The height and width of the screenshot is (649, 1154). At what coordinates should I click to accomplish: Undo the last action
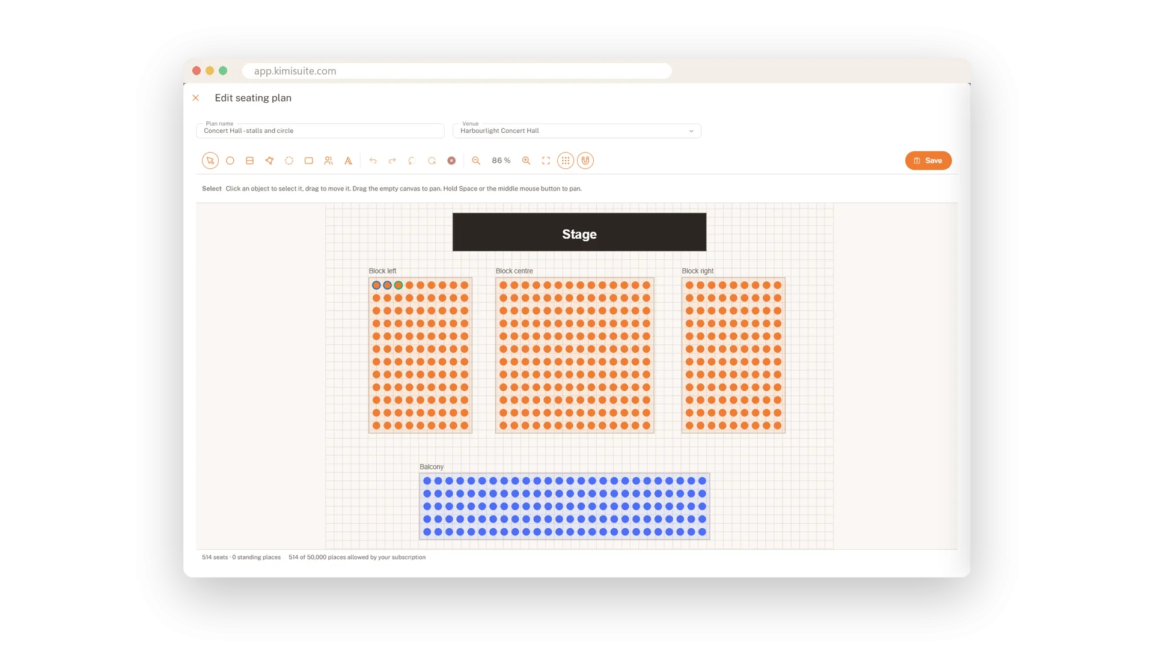pyautogui.click(x=373, y=160)
